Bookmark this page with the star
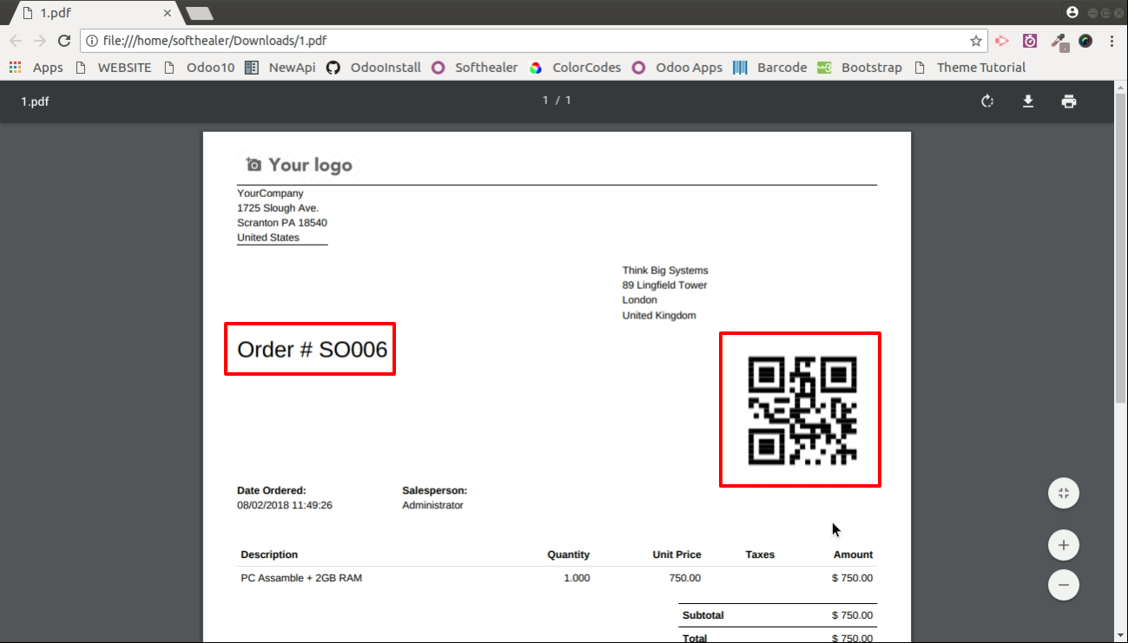This screenshot has width=1128, height=643. (976, 41)
